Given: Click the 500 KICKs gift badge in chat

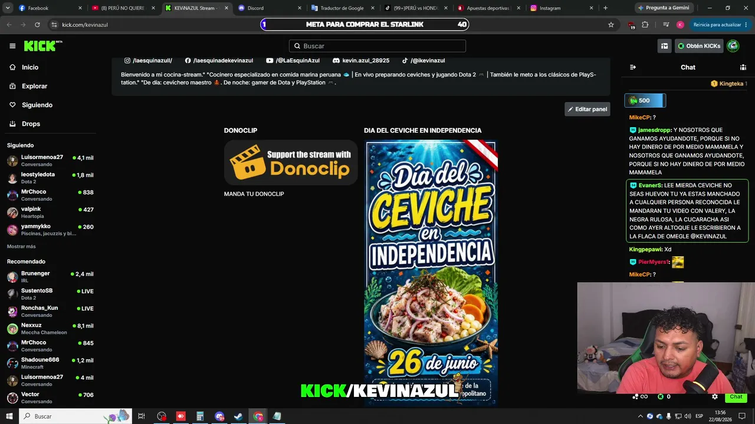Looking at the screenshot, I should 645,101.
